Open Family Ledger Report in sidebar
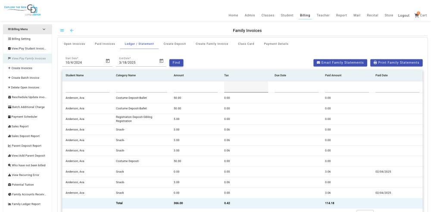431x212 pixels. click(x=24, y=204)
